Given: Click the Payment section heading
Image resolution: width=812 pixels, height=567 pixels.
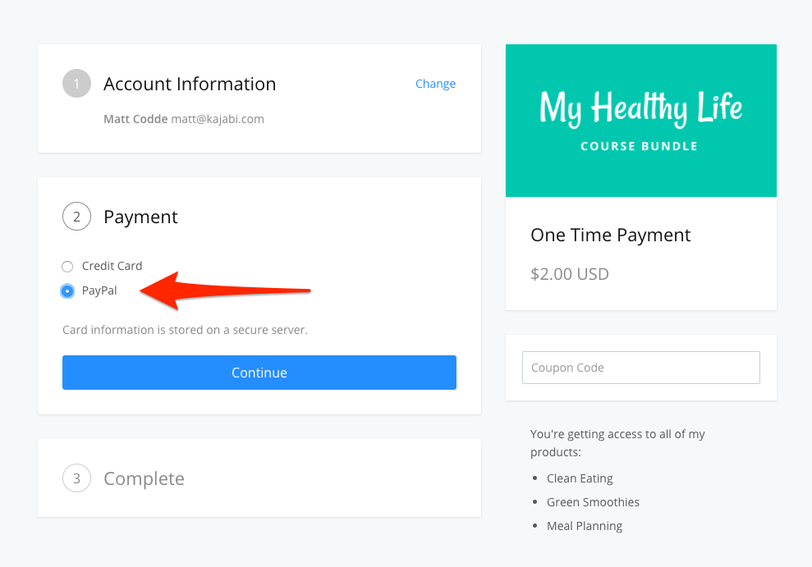Looking at the screenshot, I should point(140,217).
